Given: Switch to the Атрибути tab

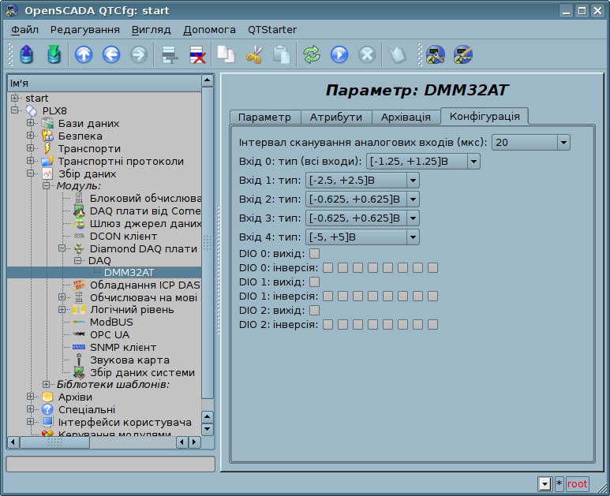Looking at the screenshot, I should tap(335, 117).
